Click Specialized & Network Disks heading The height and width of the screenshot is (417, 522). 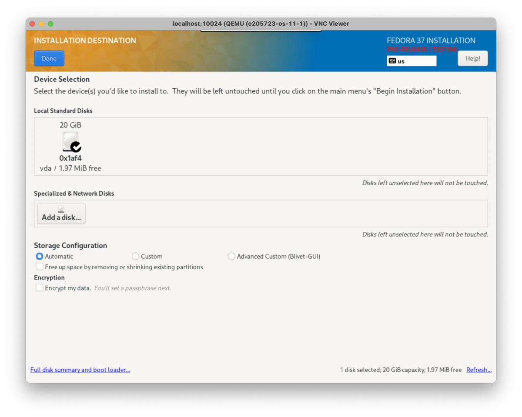(x=74, y=193)
